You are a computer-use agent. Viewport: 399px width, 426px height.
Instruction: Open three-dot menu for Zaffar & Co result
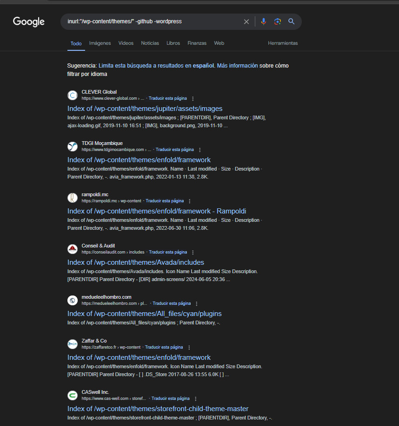[x=189, y=348]
